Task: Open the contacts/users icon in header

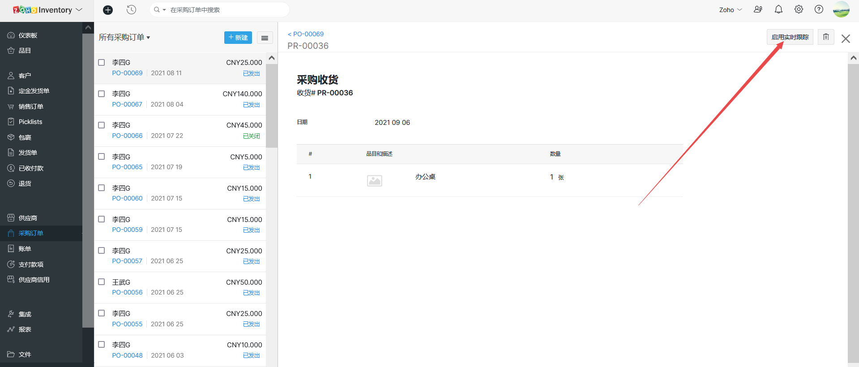Action: [x=758, y=9]
